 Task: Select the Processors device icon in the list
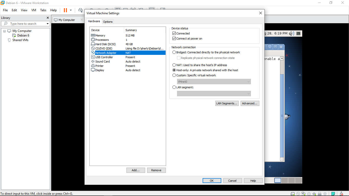93,40
